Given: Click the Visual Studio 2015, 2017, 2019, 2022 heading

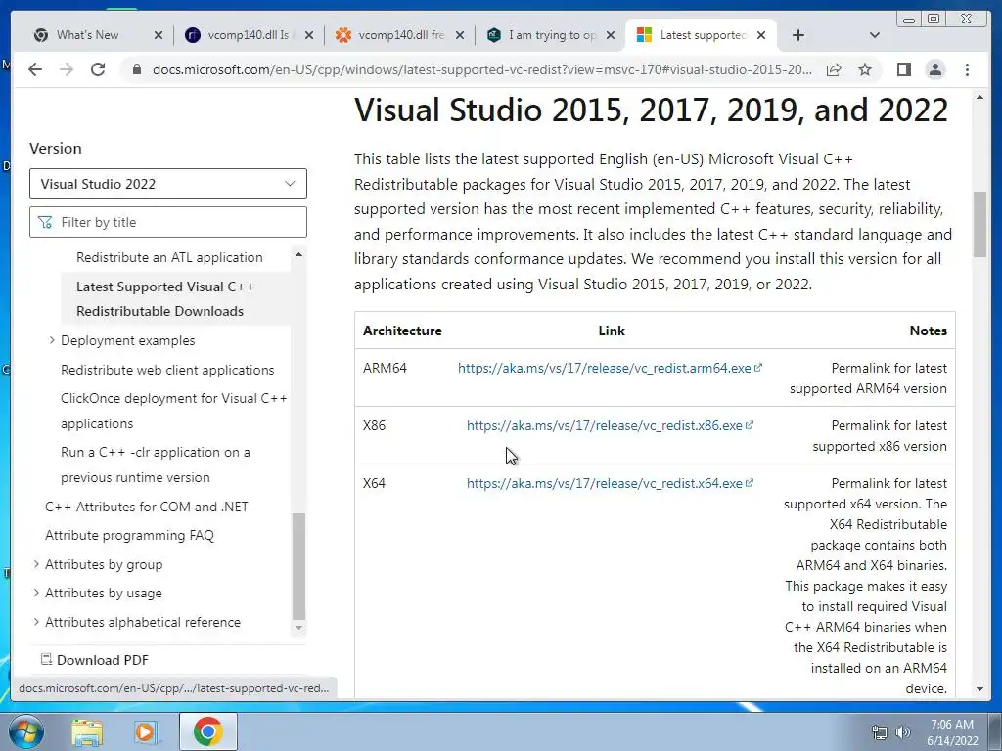Looking at the screenshot, I should (651, 110).
